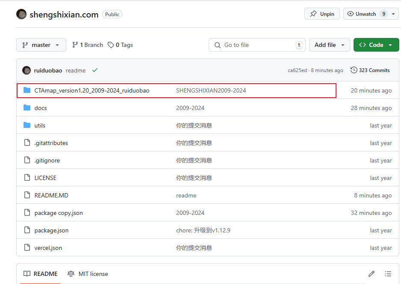
Task: Open the latest readme commit message
Action: pos(76,70)
